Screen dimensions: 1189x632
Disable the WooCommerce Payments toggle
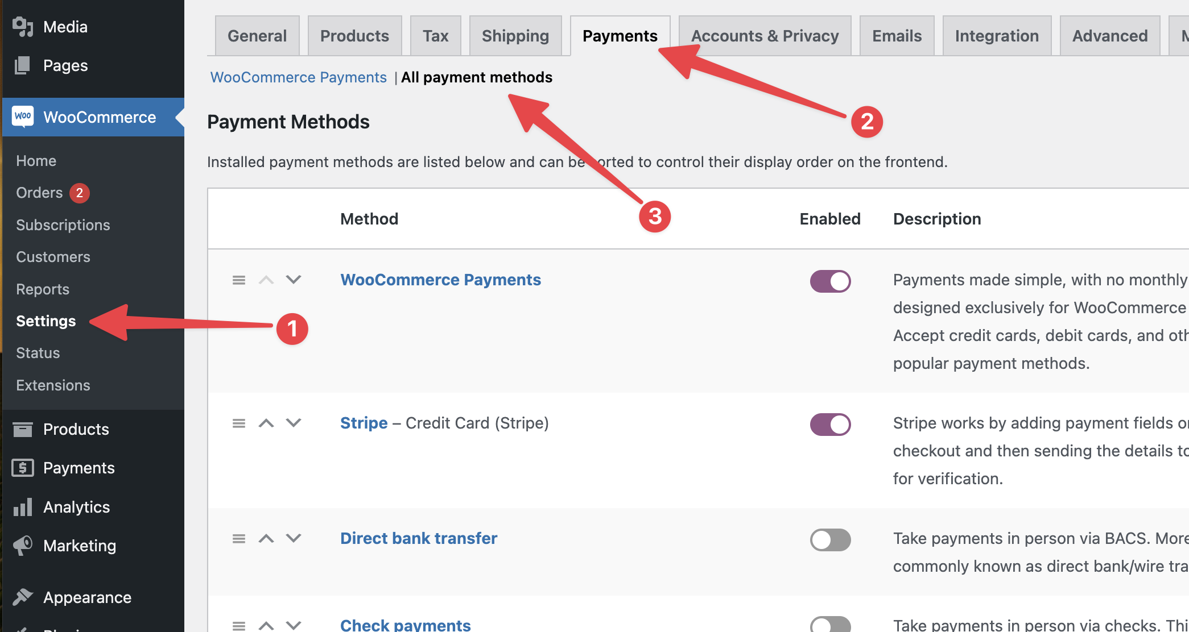[830, 281]
